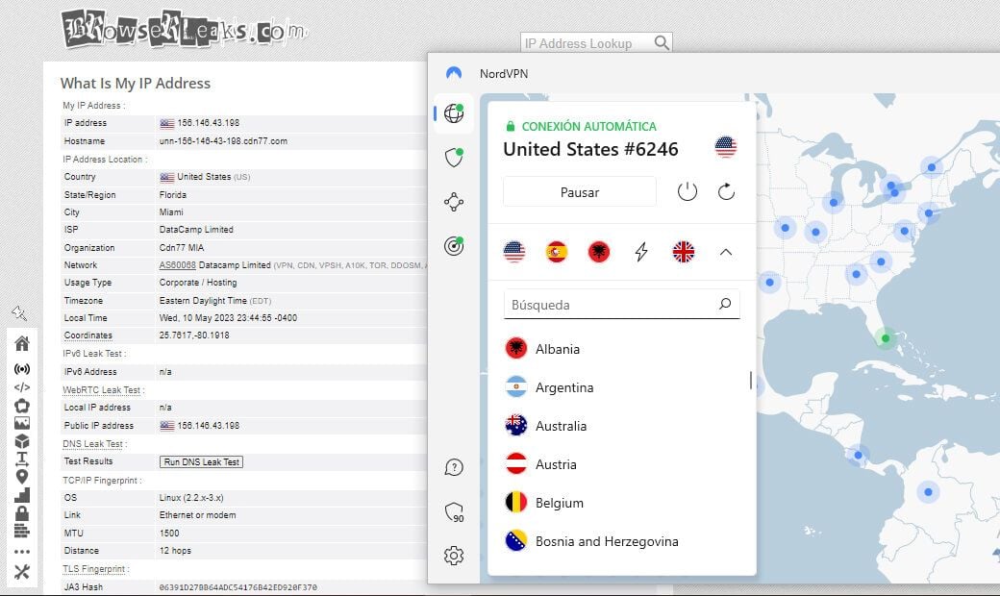Open the Meshnet tab in NordVPN sidebar
Viewport: 1000px width, 596px height.
pos(454,202)
